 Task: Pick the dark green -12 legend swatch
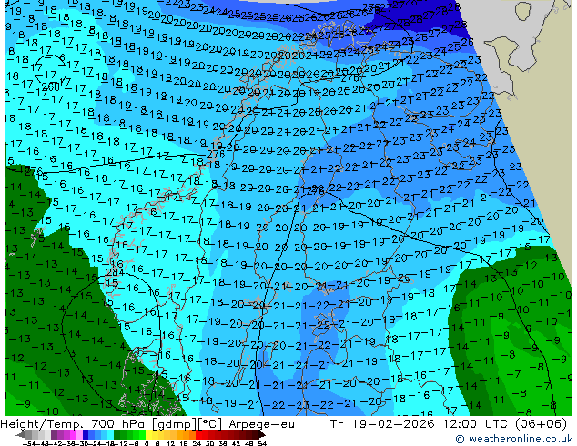tap(117, 435)
